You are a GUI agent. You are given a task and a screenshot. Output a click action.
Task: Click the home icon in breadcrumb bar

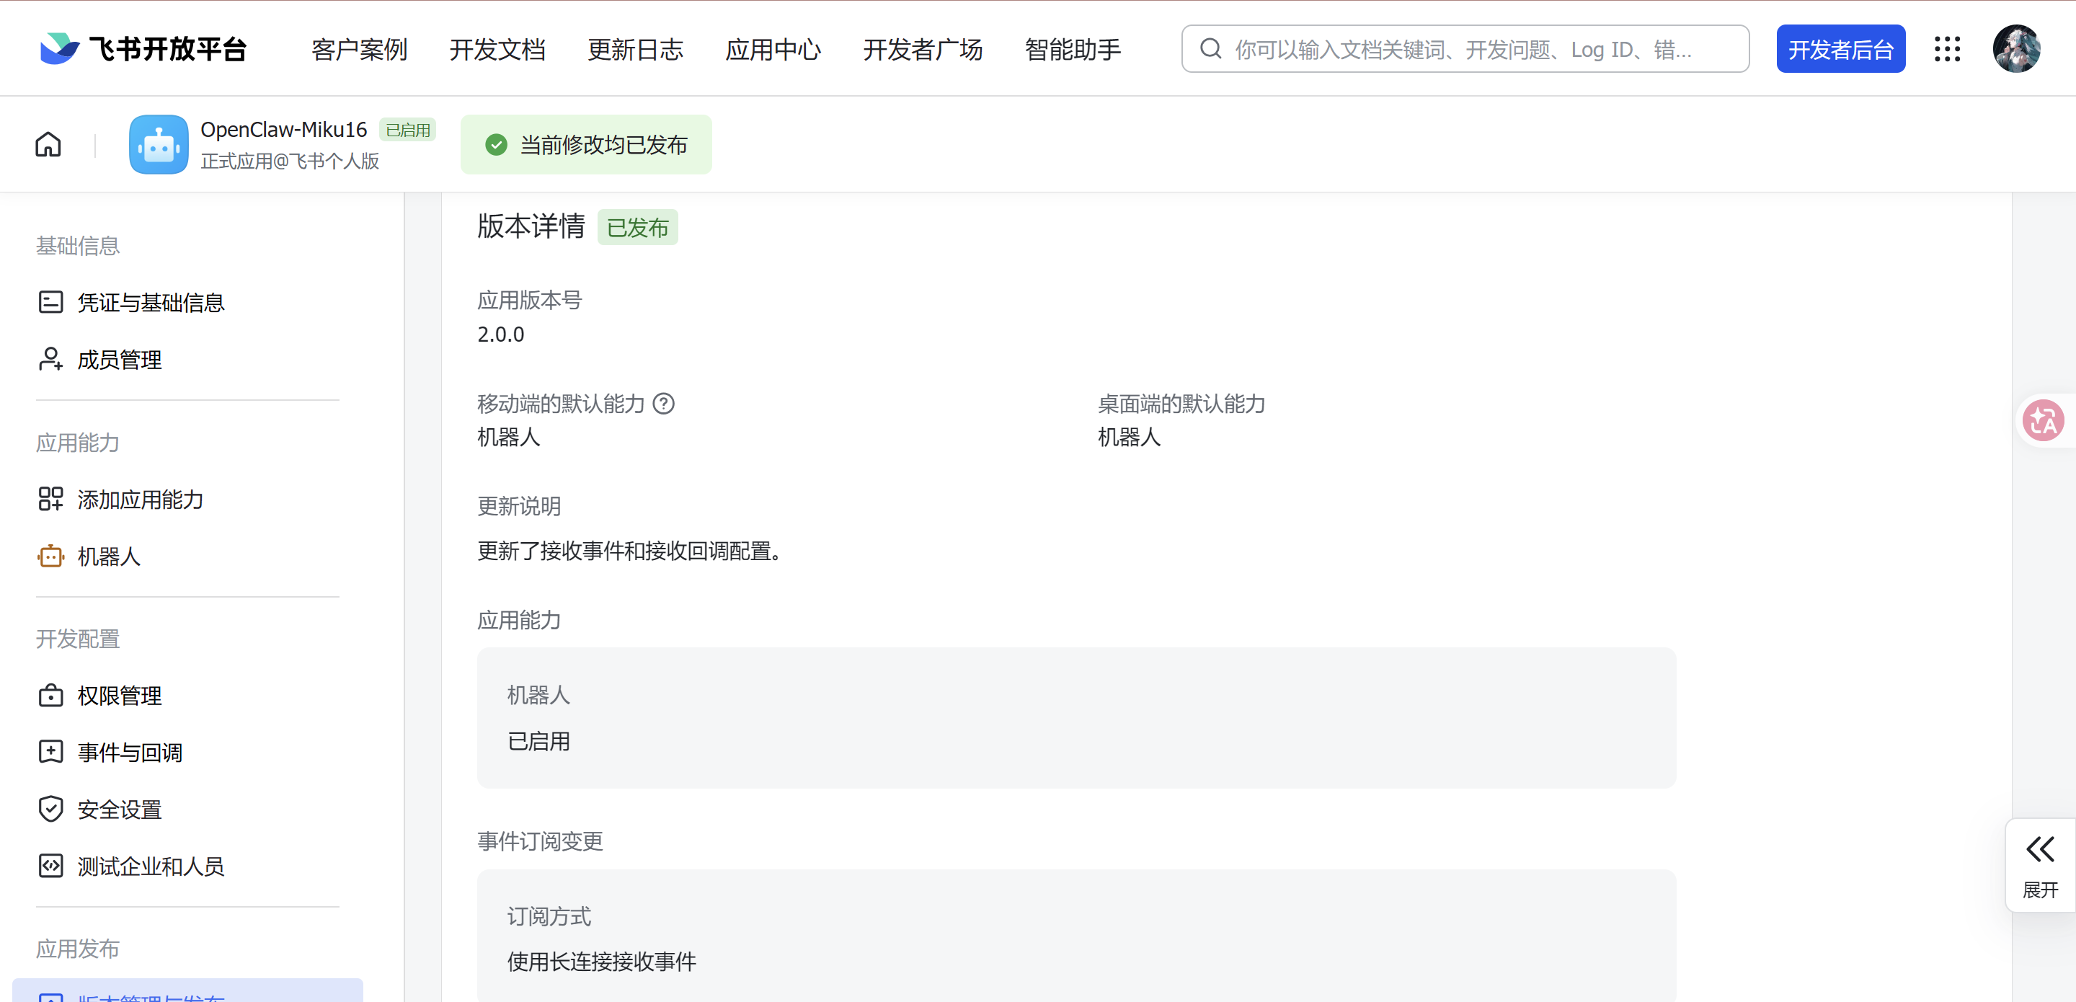tap(48, 144)
